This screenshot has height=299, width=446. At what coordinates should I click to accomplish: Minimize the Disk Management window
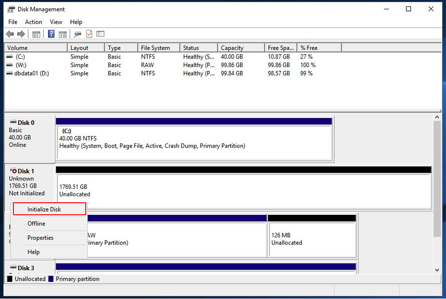(x=386, y=9)
